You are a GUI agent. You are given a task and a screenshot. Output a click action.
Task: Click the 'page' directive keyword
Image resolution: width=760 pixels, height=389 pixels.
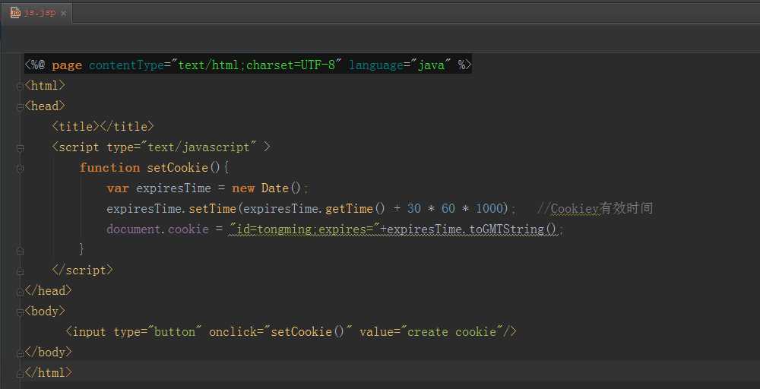point(66,65)
